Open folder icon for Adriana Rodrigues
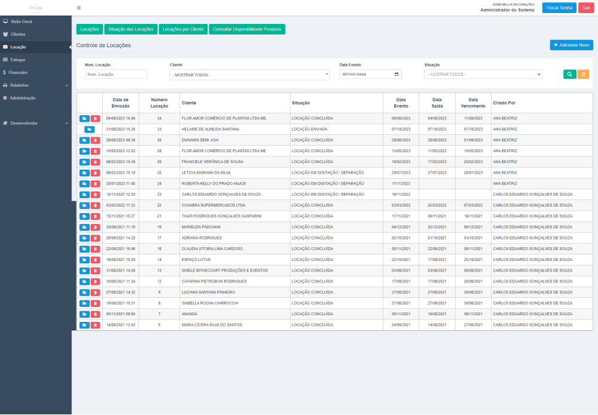Viewport: 598px width, 415px height. pyautogui.click(x=84, y=238)
